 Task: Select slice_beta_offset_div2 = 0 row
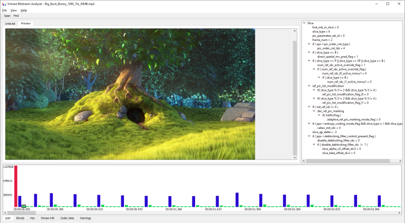(x=339, y=153)
